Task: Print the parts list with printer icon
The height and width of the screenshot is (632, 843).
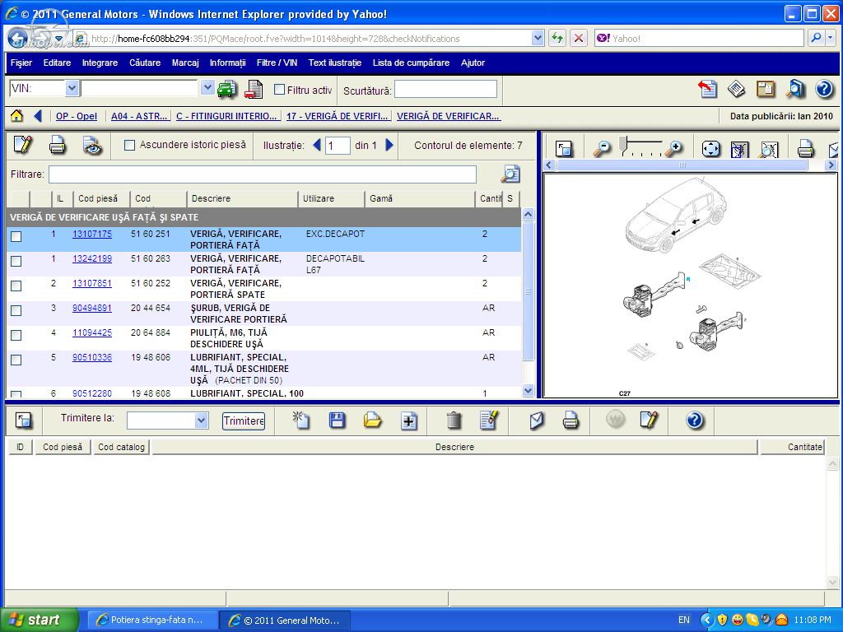Action: (58, 146)
